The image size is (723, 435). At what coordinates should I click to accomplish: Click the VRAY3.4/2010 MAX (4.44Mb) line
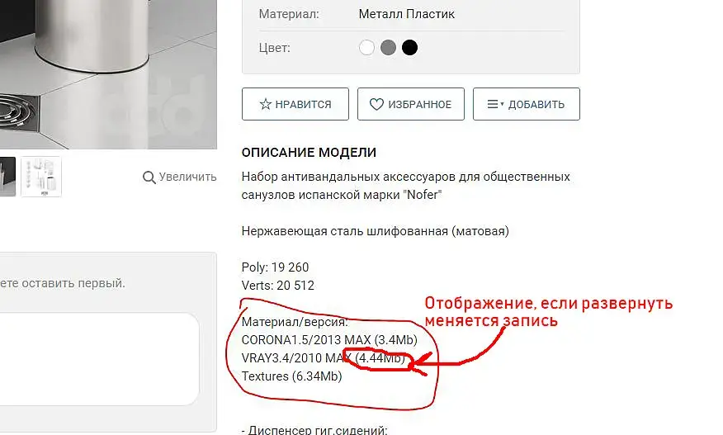pyautogui.click(x=324, y=358)
